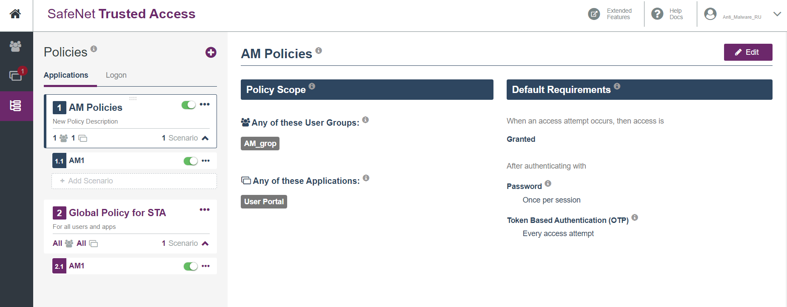
Task: Click the Edit button
Action: coord(748,52)
